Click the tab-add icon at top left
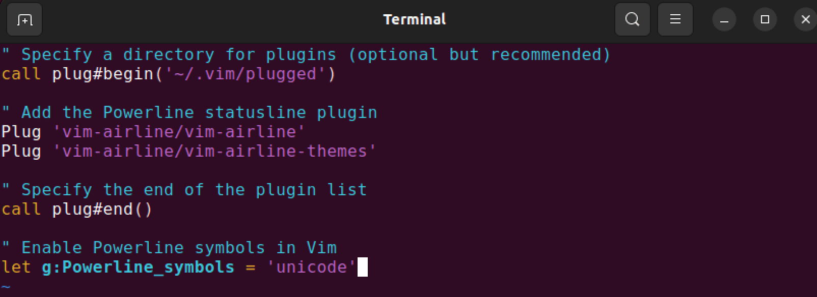This screenshot has height=297, width=817. 24,19
